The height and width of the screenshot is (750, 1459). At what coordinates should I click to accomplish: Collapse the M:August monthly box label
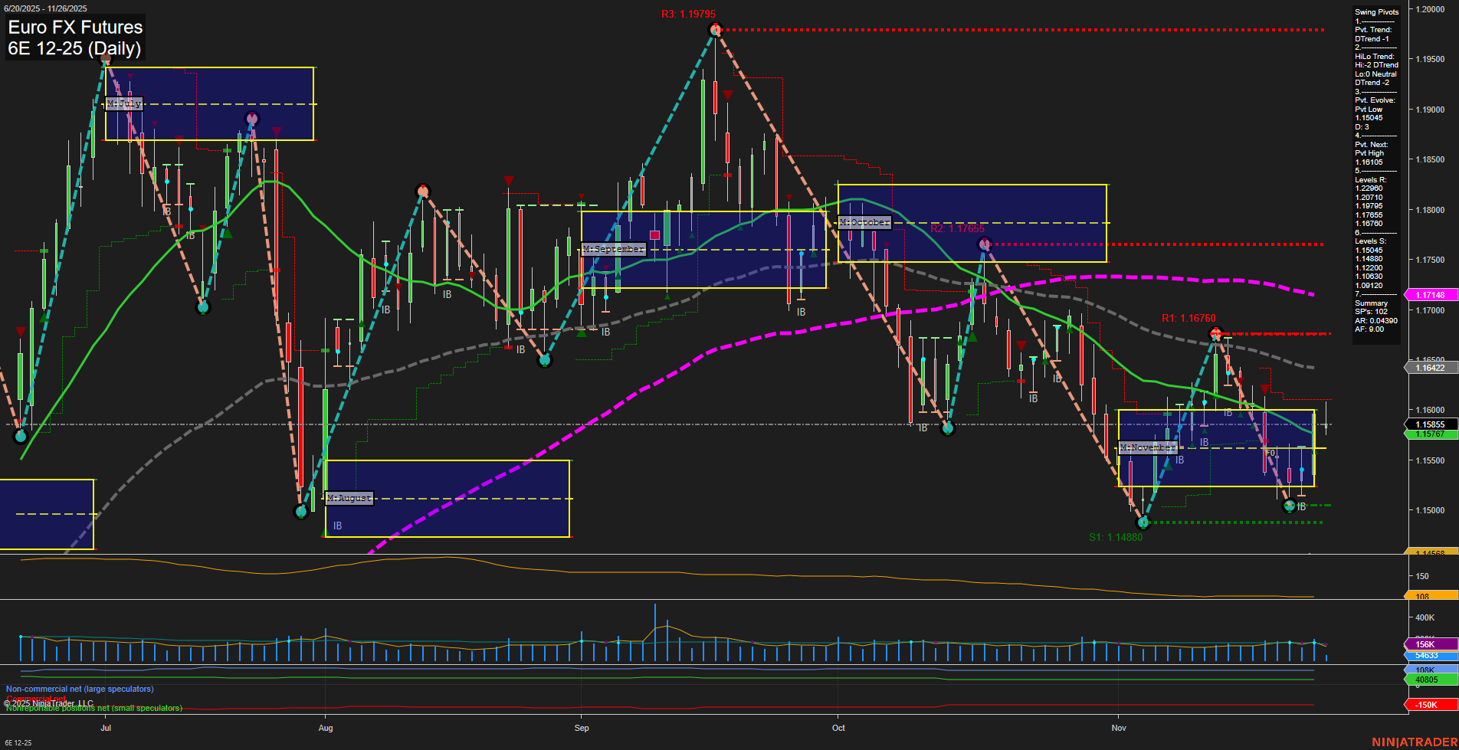349,498
